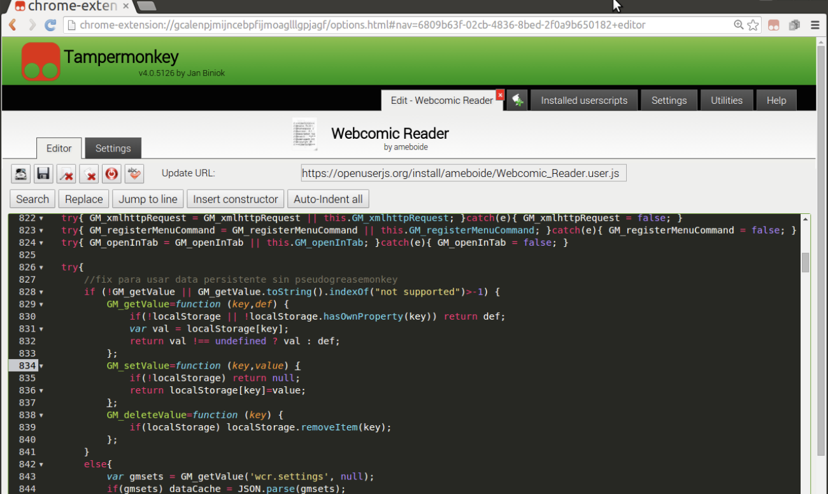The height and width of the screenshot is (494, 828).
Task: Collapse code fold at line 824
Action: point(41,243)
